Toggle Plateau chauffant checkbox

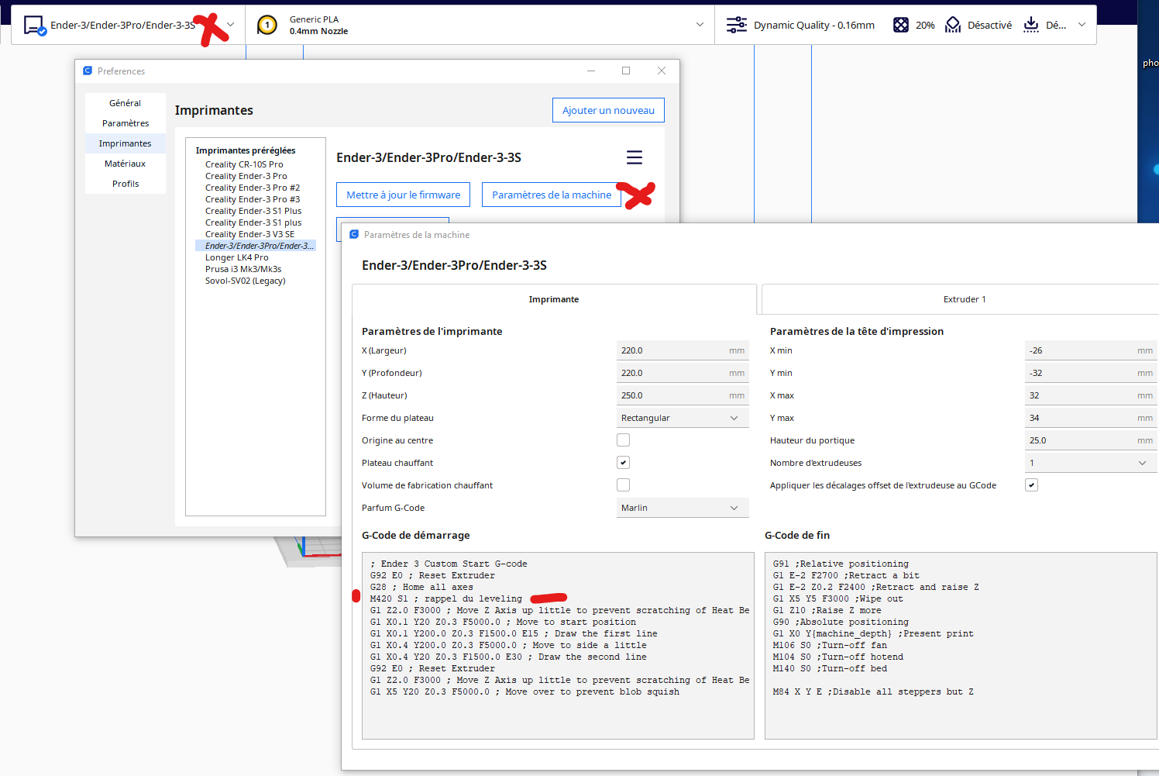pyautogui.click(x=624, y=463)
